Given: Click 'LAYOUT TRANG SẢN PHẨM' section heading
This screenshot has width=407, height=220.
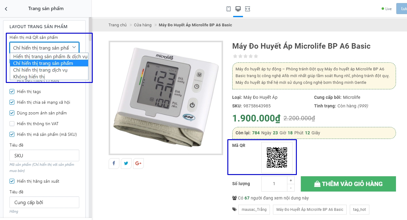Looking at the screenshot, I should 39,27.
